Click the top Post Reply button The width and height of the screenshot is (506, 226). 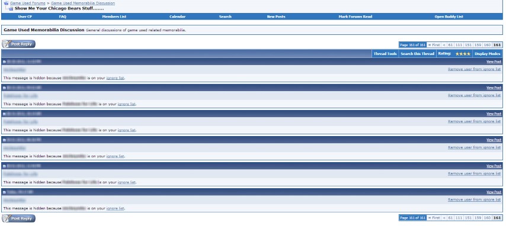pyautogui.click(x=18, y=44)
